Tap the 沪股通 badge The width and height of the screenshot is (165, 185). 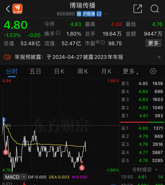[x=89, y=14]
